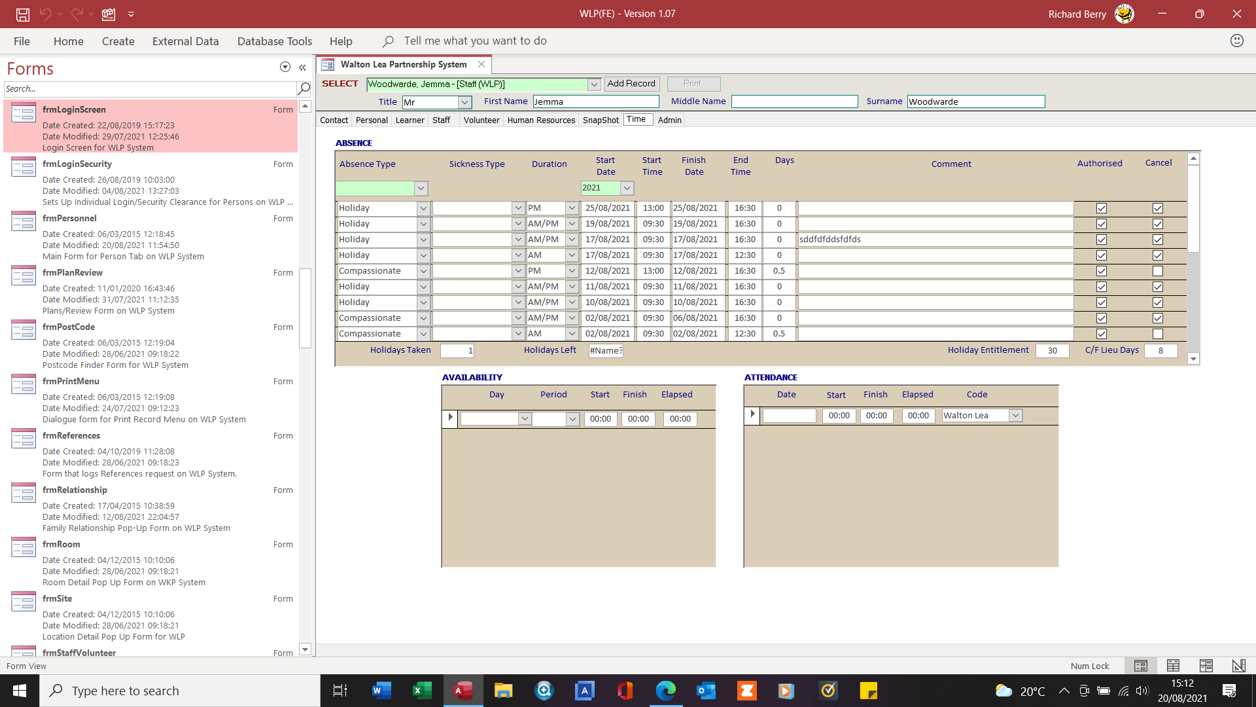Open the Absence Type filter dropdown

pos(421,189)
